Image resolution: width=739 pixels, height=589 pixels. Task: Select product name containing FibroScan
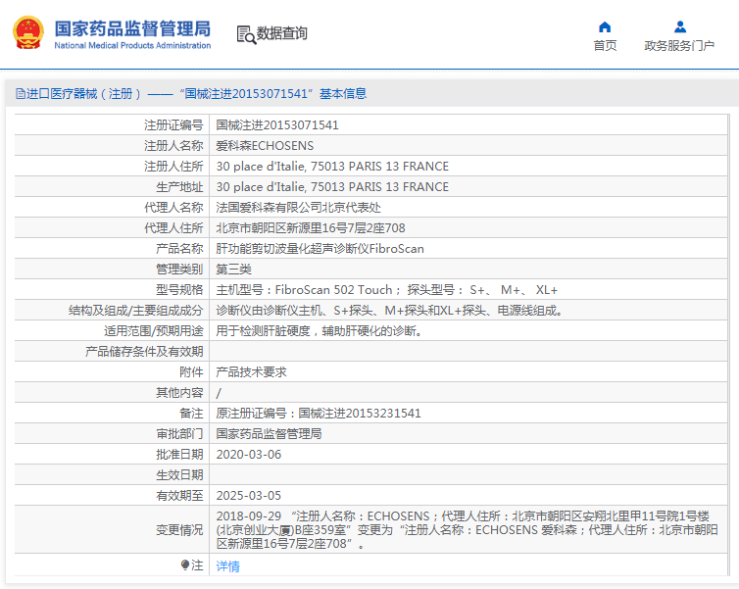[320, 249]
